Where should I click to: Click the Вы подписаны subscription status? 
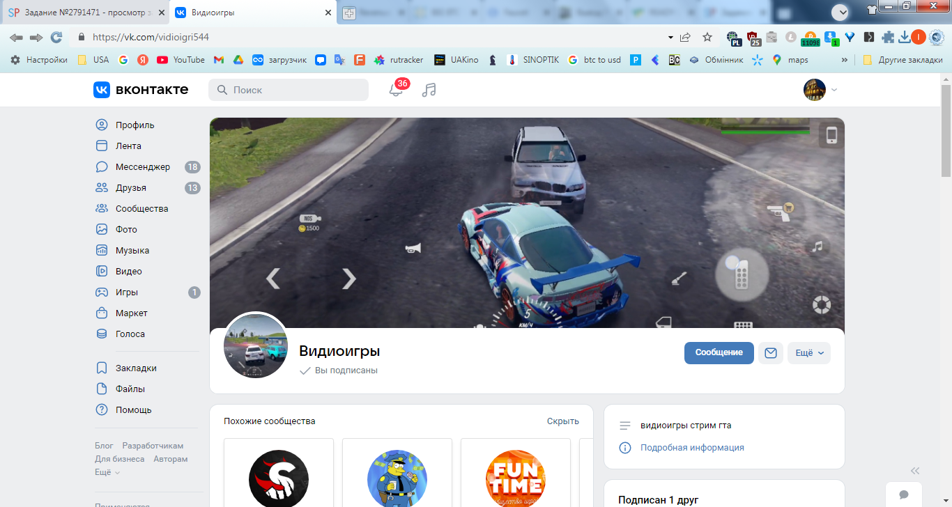pyautogui.click(x=339, y=370)
